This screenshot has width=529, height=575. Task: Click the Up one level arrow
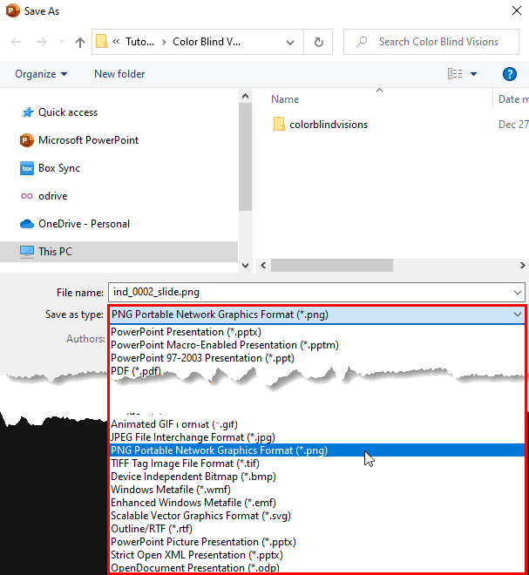pos(80,42)
